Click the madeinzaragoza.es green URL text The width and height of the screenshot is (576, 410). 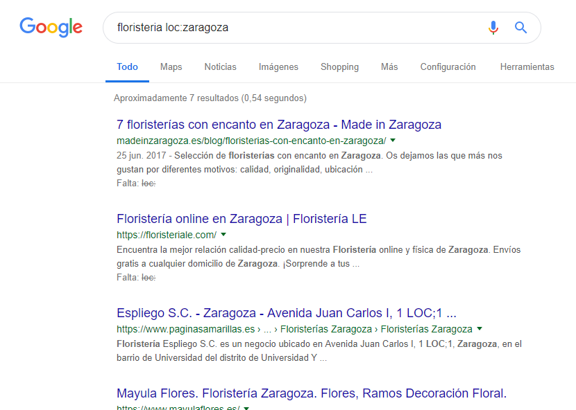(x=251, y=140)
